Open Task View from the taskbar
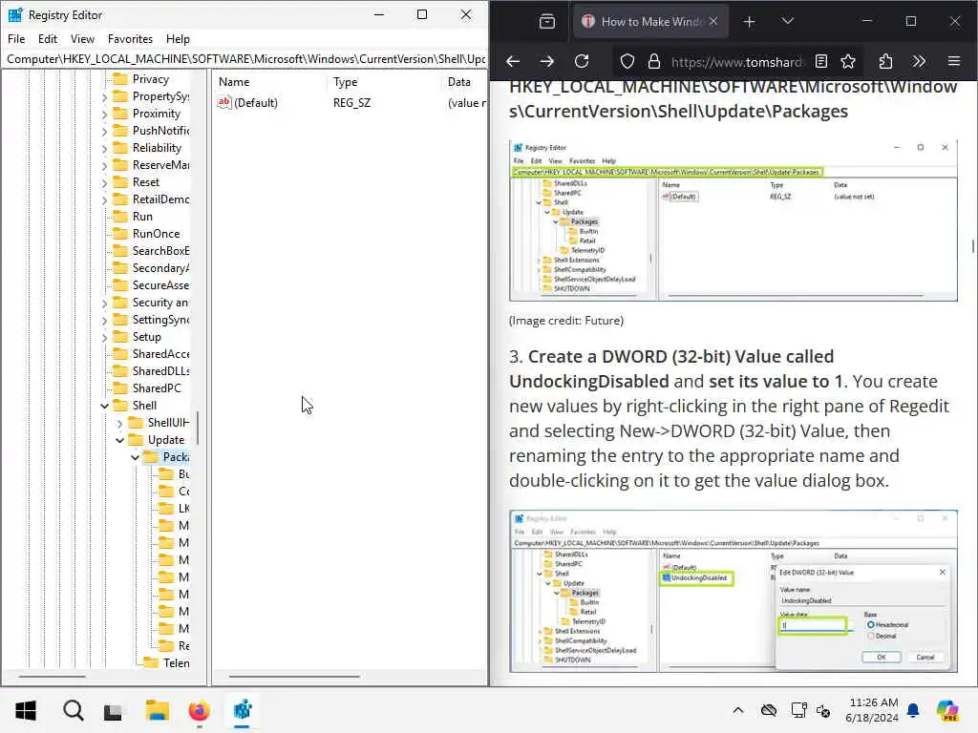The height and width of the screenshot is (733, 978). (x=113, y=711)
